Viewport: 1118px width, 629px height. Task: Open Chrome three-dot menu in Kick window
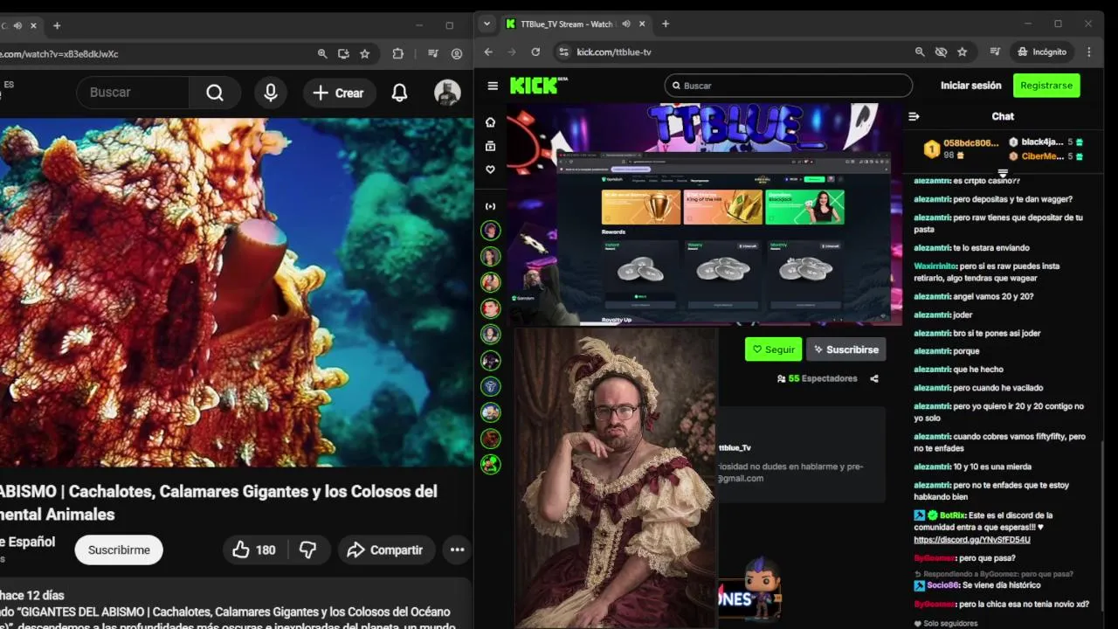click(x=1089, y=52)
